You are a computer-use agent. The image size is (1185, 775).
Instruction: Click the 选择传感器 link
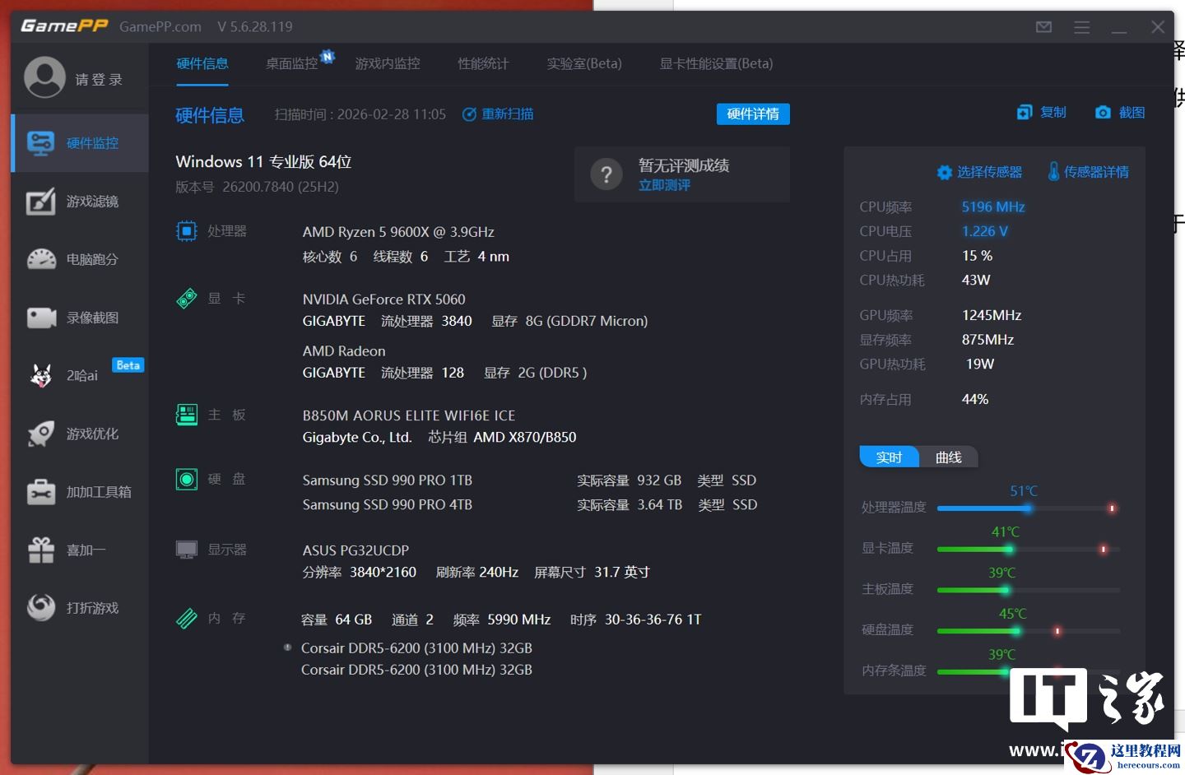click(990, 172)
